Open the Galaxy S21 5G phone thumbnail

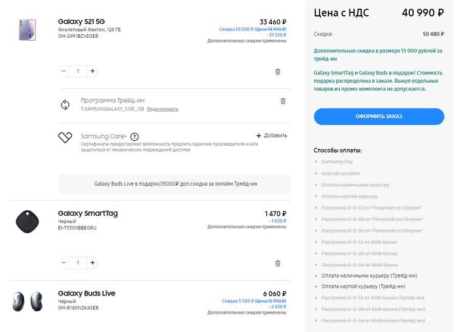click(x=28, y=29)
